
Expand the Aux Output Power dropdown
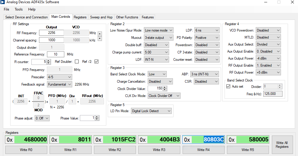[268, 58]
